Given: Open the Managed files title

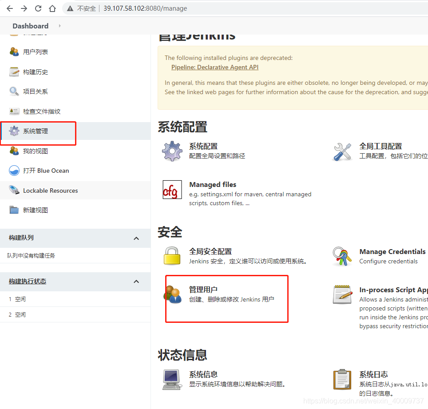Looking at the screenshot, I should (213, 185).
